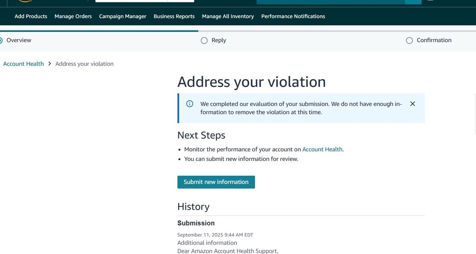Follow the Account Health link in Next Steps
476x254 pixels.
[322, 149]
